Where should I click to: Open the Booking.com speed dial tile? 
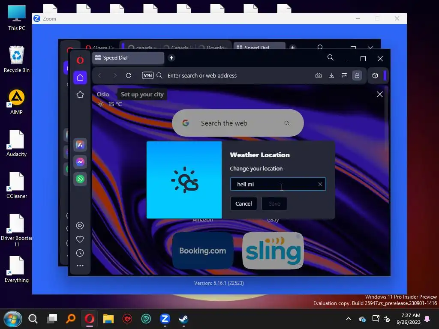coord(203,250)
